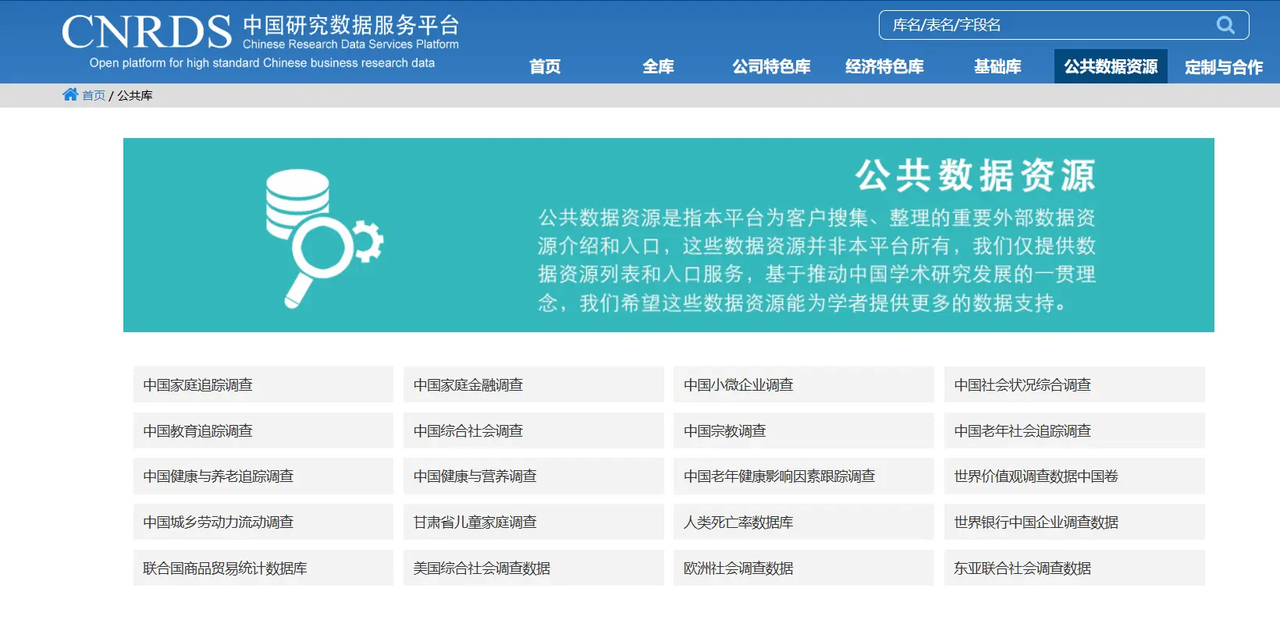Open the 中国家庭金融调查 link

(x=468, y=385)
